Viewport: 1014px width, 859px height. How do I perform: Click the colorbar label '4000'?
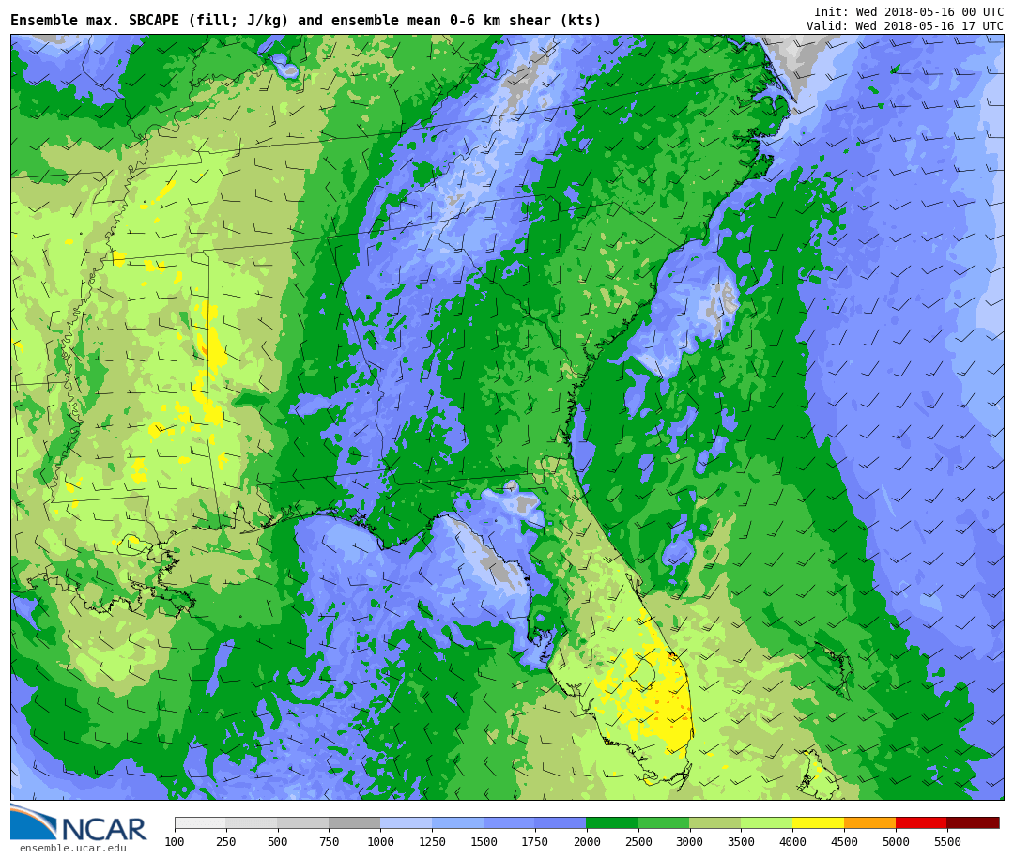pyautogui.click(x=792, y=841)
